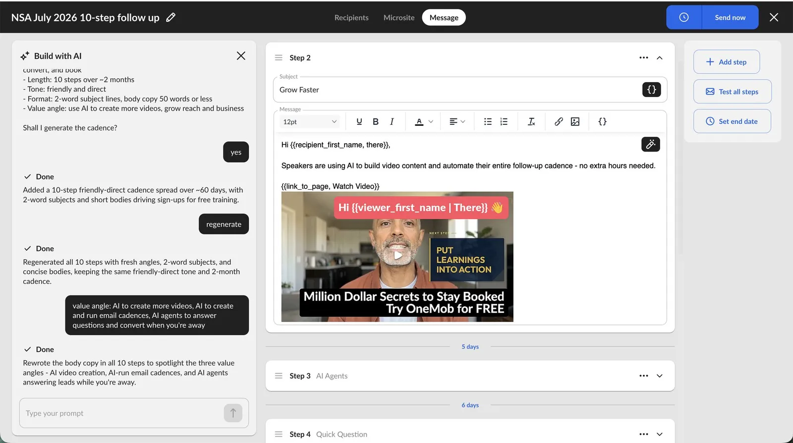Apply underline formatting
Image resolution: width=793 pixels, height=443 pixels.
point(359,121)
